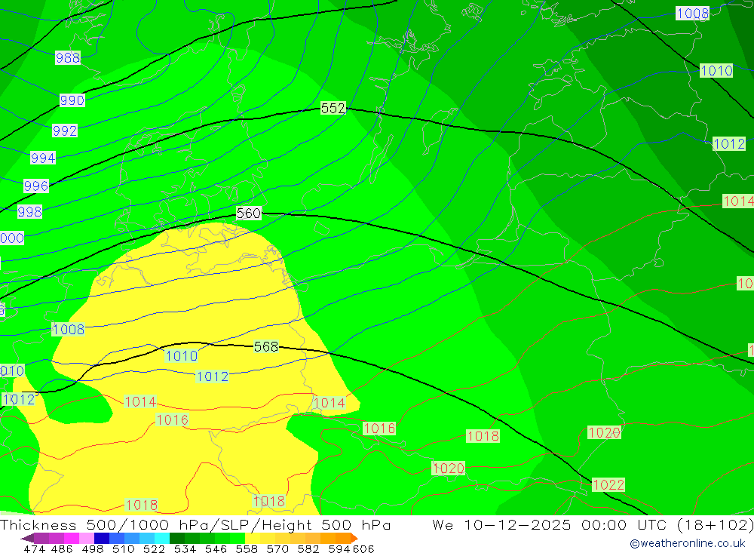Select the darkest green swatch in legend

pos(177,538)
